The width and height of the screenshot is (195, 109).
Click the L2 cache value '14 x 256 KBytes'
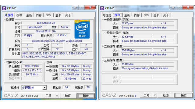(70, 74)
